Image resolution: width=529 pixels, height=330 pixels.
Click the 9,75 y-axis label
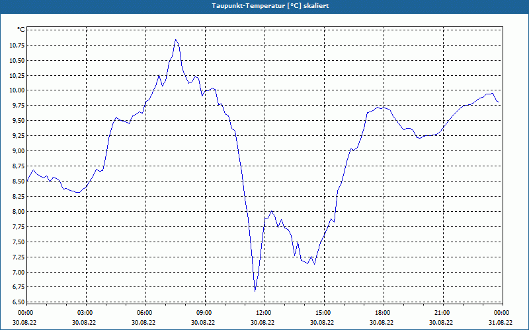click(x=19, y=106)
